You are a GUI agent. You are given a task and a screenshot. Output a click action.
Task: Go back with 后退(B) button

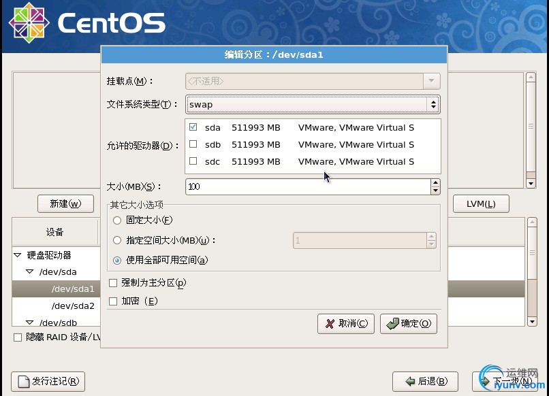point(425,381)
